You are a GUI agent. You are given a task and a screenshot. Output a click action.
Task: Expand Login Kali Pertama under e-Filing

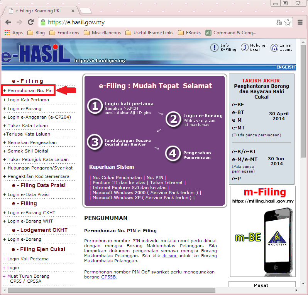pyautogui.click(x=28, y=100)
